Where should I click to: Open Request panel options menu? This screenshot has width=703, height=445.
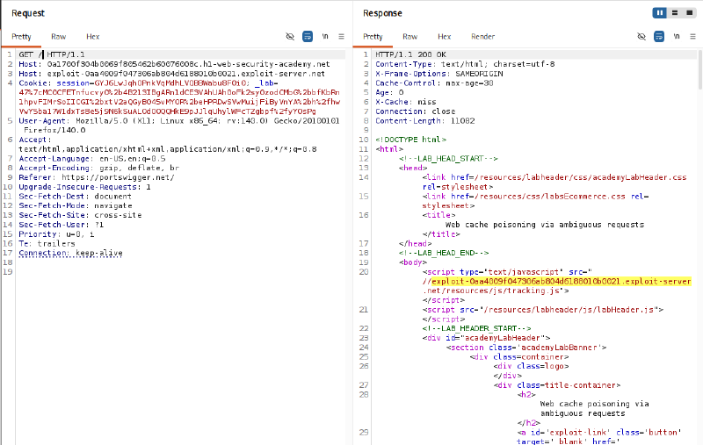pos(342,37)
